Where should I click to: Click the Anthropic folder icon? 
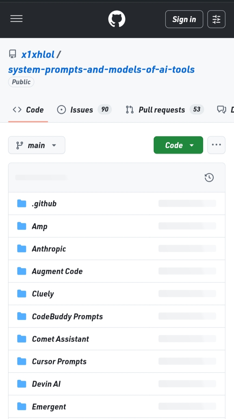point(22,249)
